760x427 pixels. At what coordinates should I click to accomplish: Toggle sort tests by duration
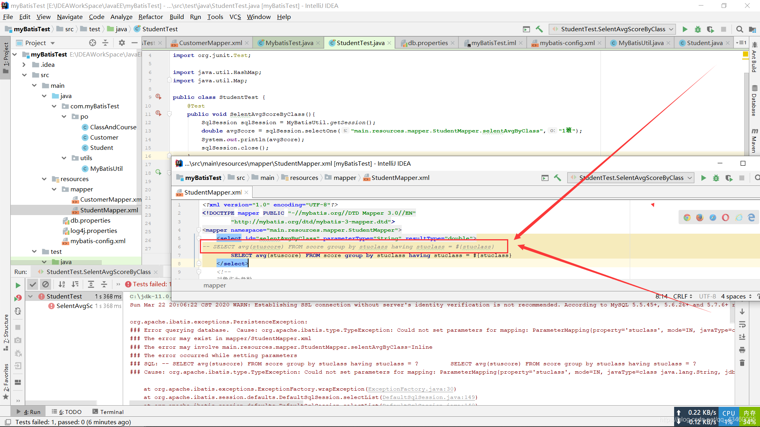(x=75, y=284)
